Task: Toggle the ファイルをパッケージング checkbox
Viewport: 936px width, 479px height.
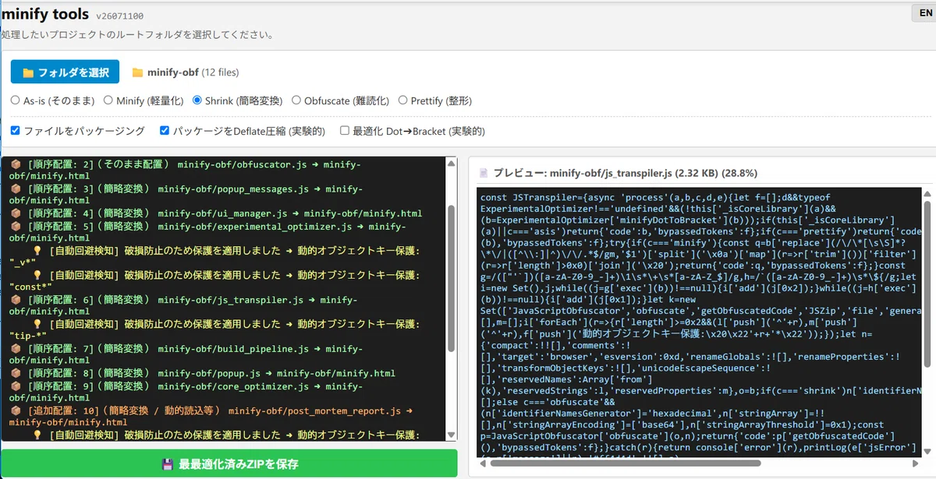Action: (x=16, y=130)
